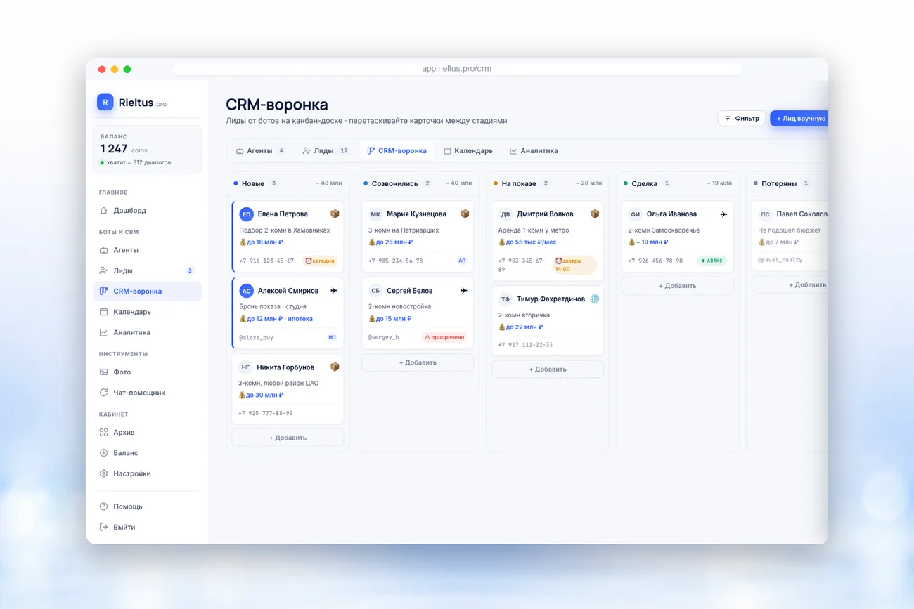Viewport: 914px width, 609px height.
Task: Select the CRM-воронка tab
Action: (397, 151)
